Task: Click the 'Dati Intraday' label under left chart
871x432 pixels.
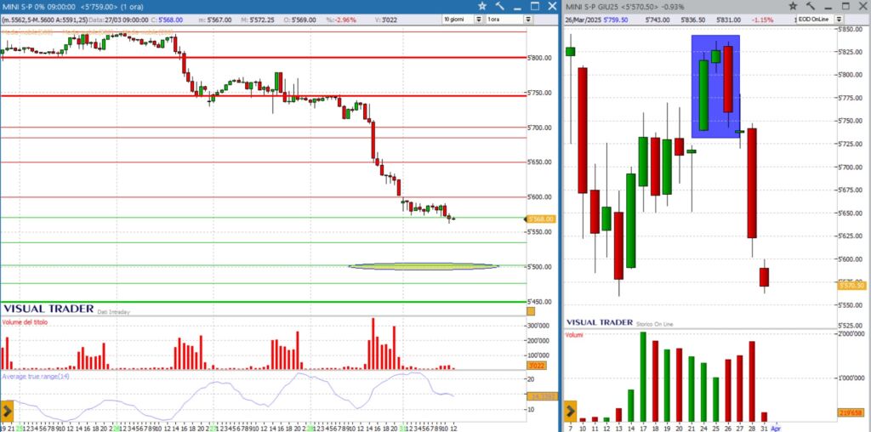Action: tap(114, 312)
